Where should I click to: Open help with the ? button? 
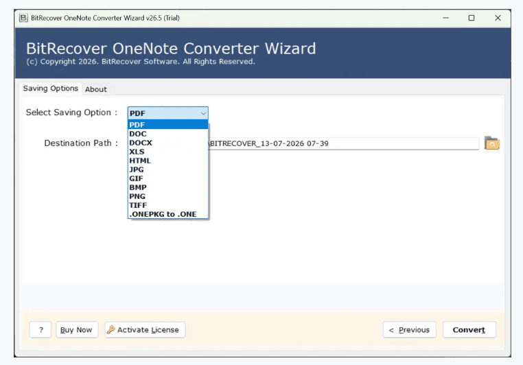coord(40,330)
